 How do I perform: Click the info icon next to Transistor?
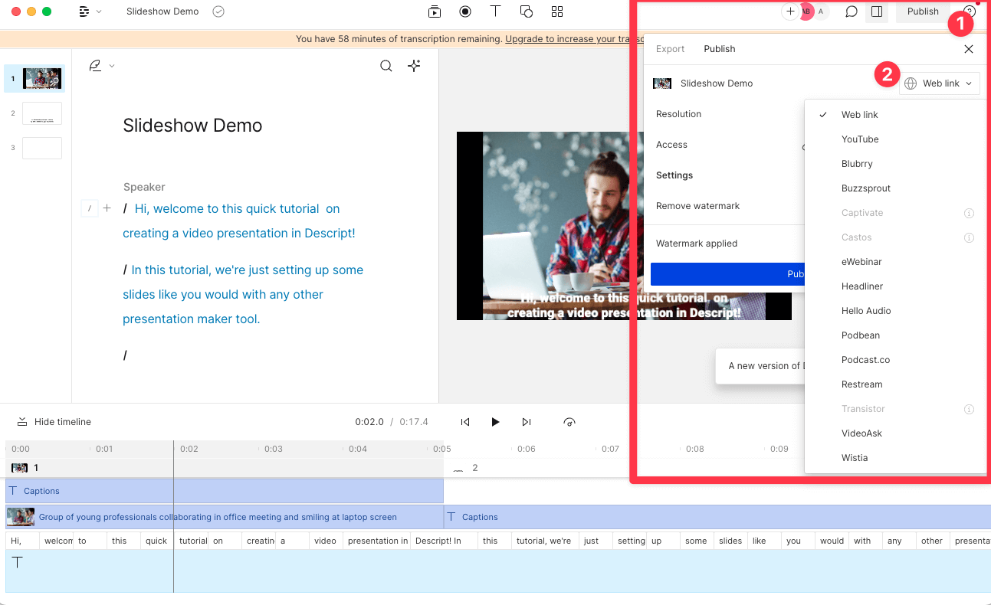pos(969,409)
